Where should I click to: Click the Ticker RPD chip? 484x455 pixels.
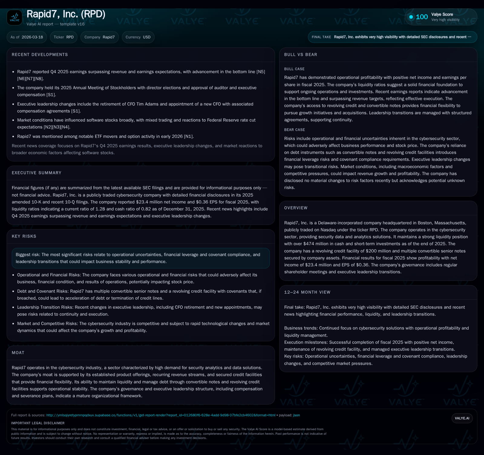[64, 37]
